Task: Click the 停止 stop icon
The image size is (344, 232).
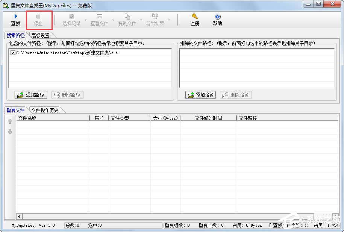Action: point(38,17)
